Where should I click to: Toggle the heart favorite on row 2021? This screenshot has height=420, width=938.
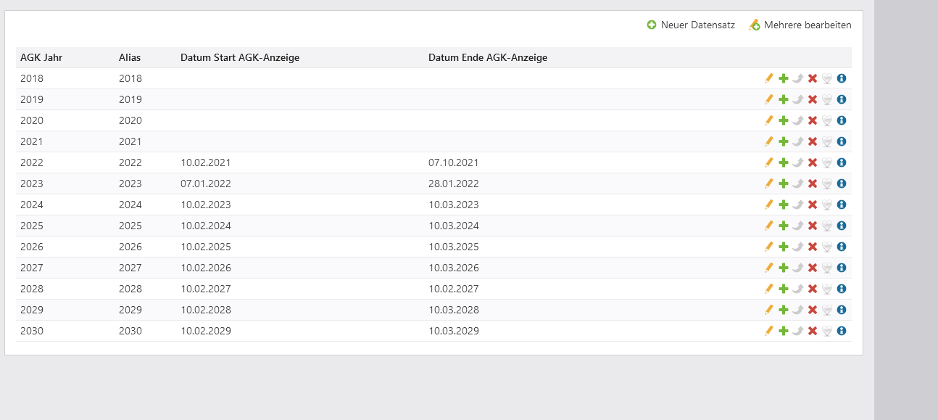tap(827, 141)
